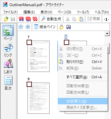The image size is (111, 119).
Task: Open the ファイル(F) menu
Action: [10, 12]
